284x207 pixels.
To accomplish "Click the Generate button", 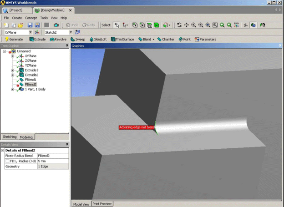I will coord(14,40).
